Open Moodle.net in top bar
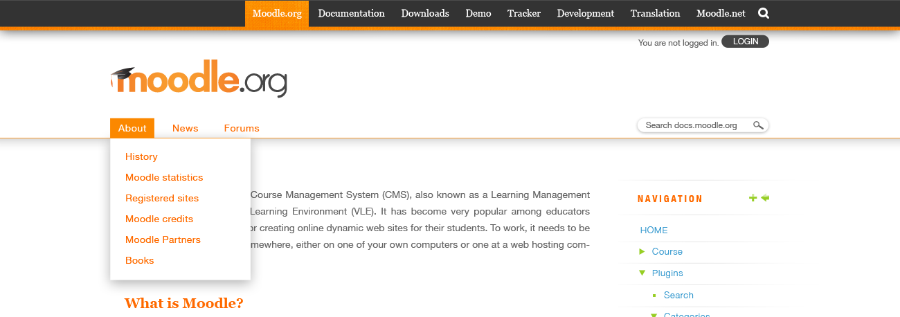This screenshot has height=317, width=900. pyautogui.click(x=719, y=13)
